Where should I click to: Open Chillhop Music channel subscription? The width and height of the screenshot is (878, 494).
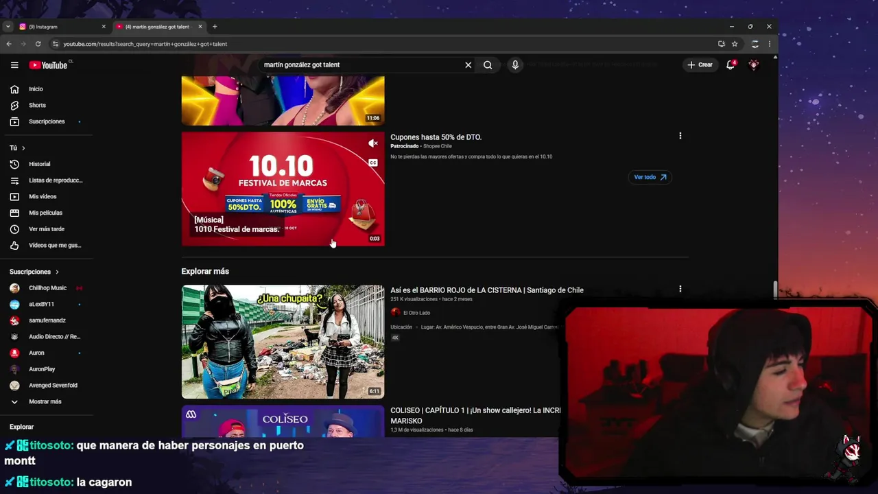click(46, 288)
